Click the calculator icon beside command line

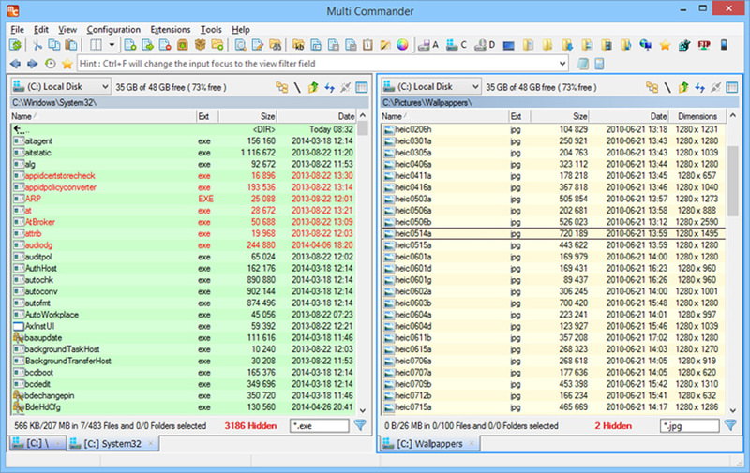tap(599, 64)
